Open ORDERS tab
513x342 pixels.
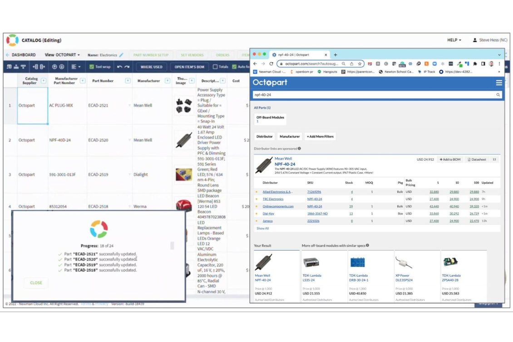pyautogui.click(x=222, y=55)
